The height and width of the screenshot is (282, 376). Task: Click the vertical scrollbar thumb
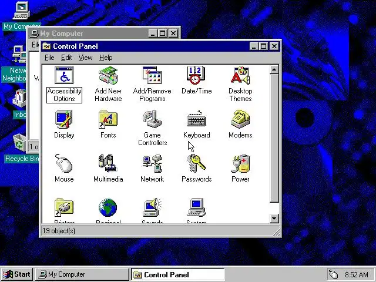[274, 139]
